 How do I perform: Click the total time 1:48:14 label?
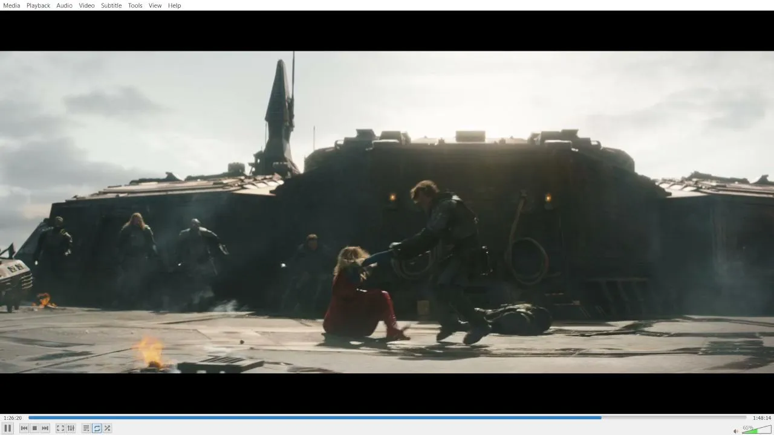[762, 418]
